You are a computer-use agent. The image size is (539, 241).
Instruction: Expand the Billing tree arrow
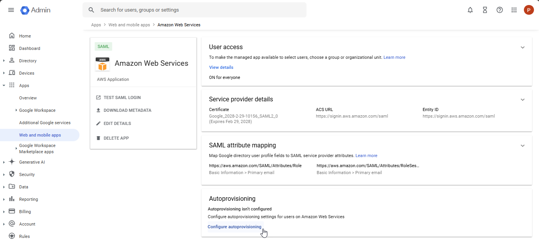click(4, 212)
